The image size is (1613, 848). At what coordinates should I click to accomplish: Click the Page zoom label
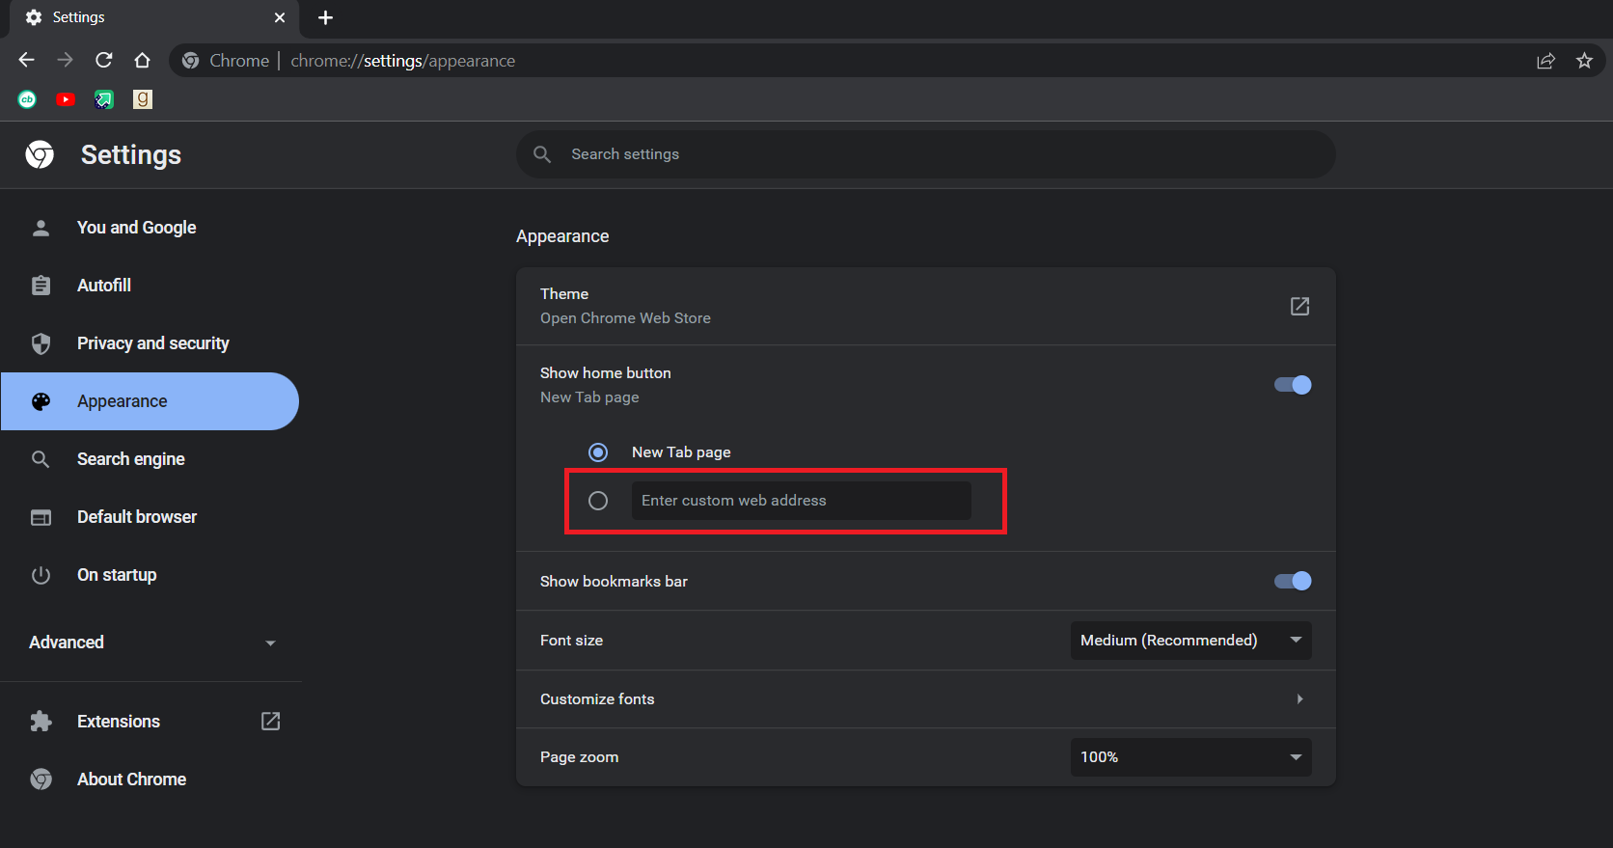pos(579,757)
